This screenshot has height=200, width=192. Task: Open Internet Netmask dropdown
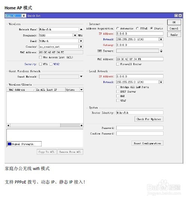161,39
